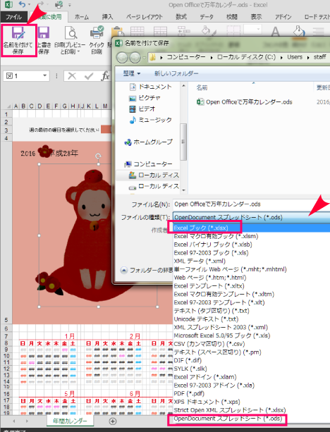Choose DIF (*.dif) file type
This screenshot has width=330, height=432.
188,360
